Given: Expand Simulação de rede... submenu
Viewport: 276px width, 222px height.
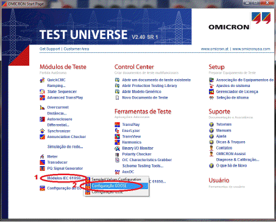Looking at the screenshot, I should 65,147.
